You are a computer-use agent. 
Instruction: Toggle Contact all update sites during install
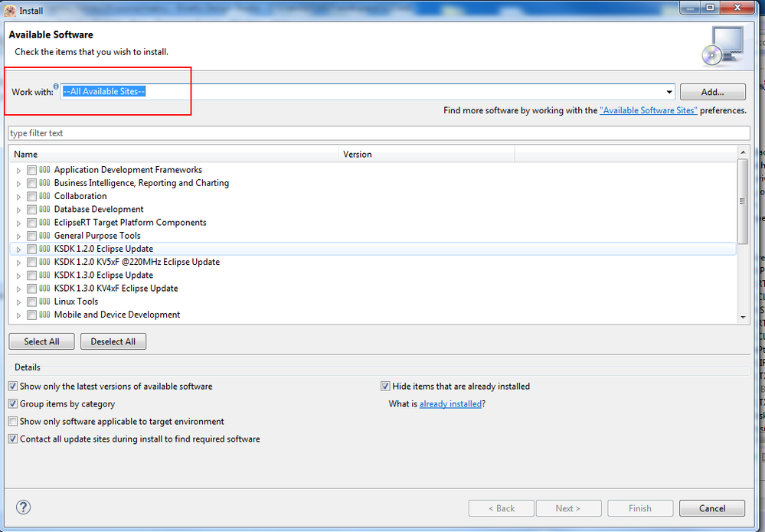[13, 439]
